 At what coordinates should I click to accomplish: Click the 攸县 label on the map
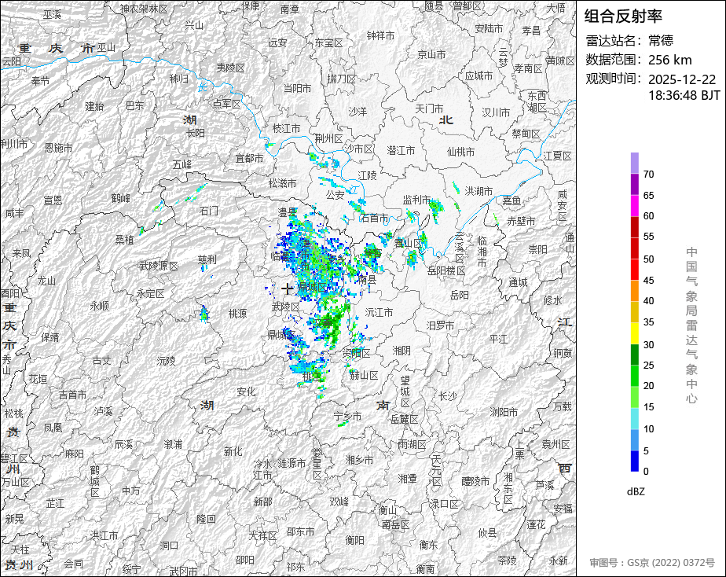pos(487,533)
